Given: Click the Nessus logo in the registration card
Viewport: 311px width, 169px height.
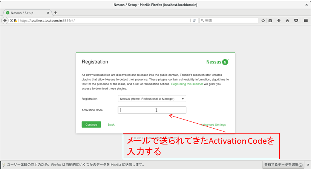Looking at the screenshot, I should (218, 62).
